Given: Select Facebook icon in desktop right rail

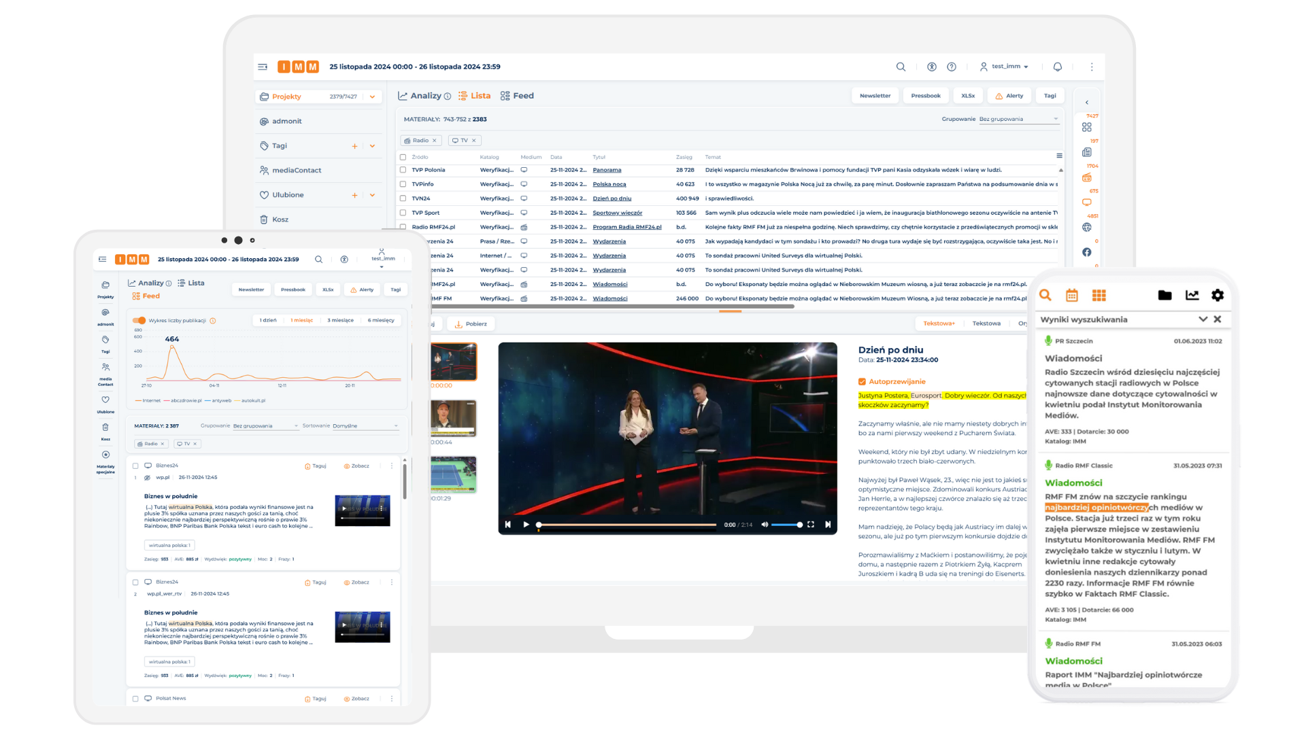Looking at the screenshot, I should pos(1086,252).
